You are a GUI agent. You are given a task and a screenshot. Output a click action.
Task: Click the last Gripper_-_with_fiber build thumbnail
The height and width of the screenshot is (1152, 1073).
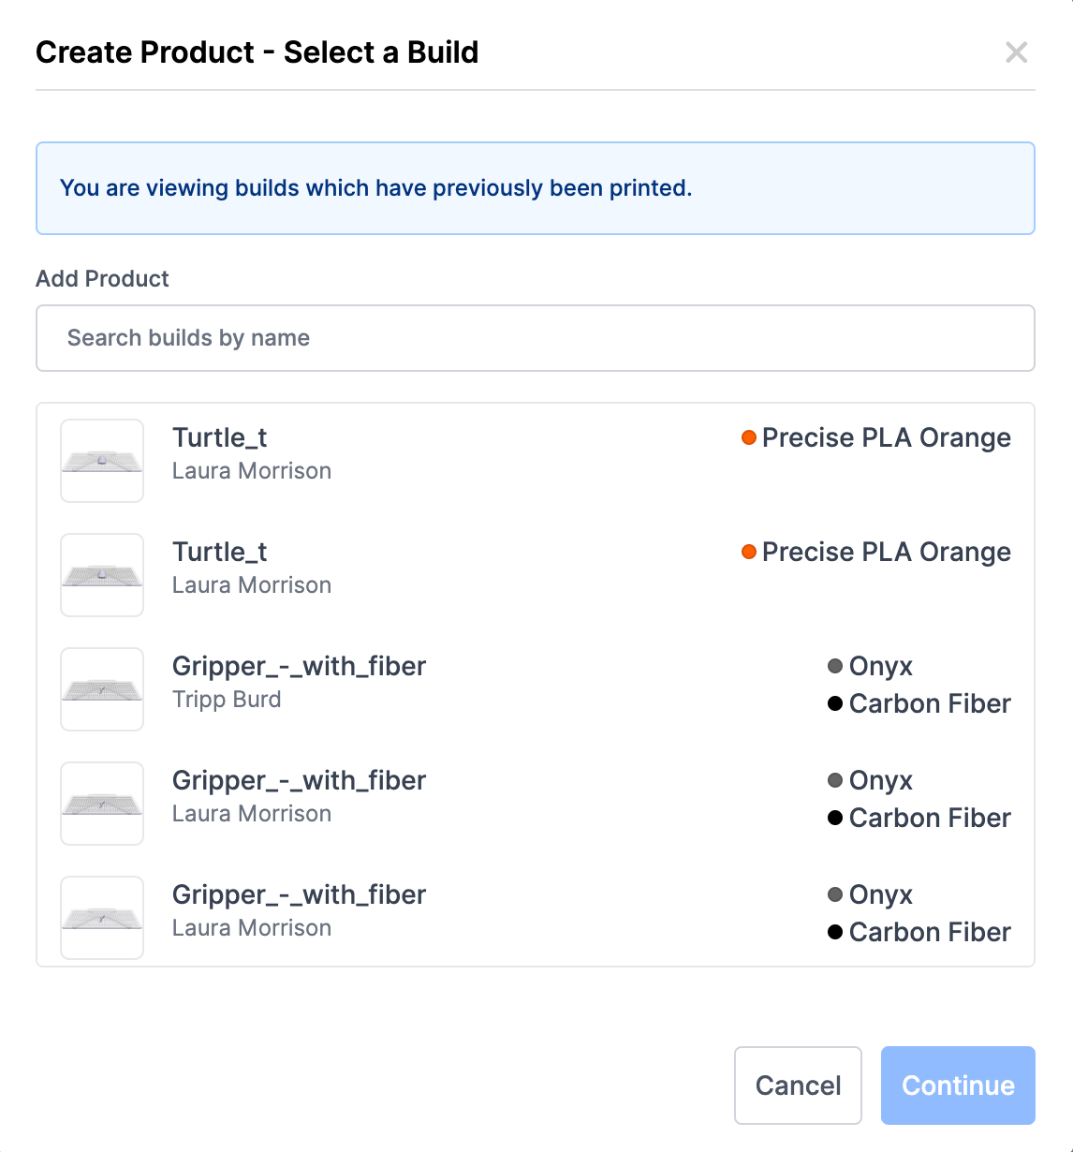tap(102, 918)
